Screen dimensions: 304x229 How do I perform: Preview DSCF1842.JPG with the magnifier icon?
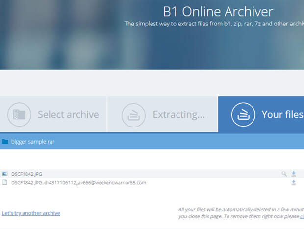pos(284,174)
